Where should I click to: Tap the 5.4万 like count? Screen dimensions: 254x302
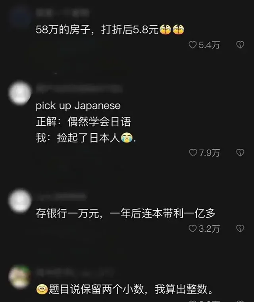pos(209,45)
